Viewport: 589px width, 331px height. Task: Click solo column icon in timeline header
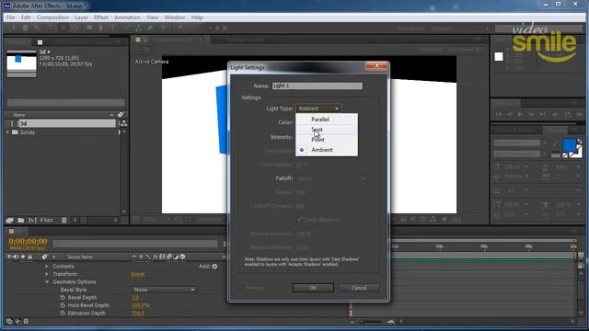click(x=23, y=257)
